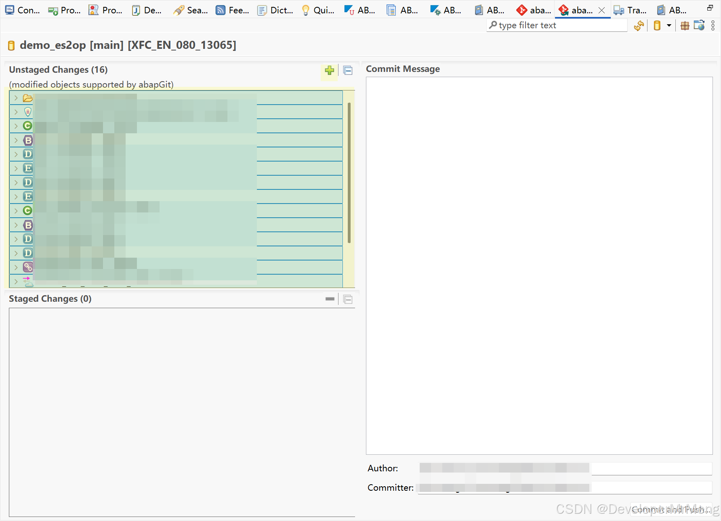This screenshot has height=521, width=721.
Task: Click the second green C class icon
Action: (x=27, y=210)
